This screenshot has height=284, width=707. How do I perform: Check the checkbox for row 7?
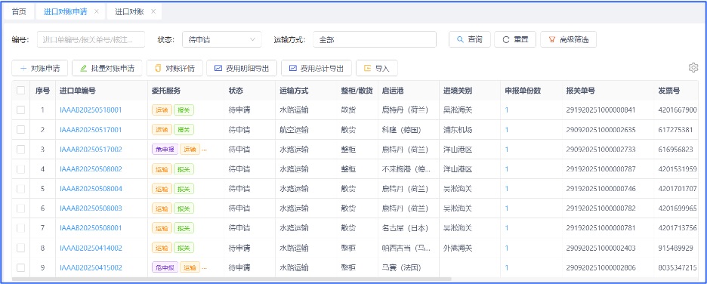click(x=20, y=228)
